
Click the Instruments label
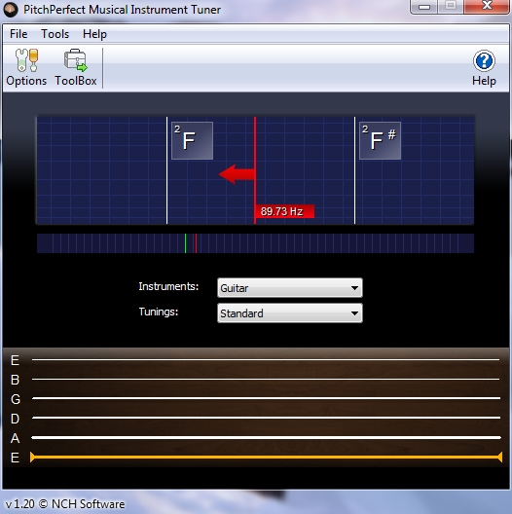click(168, 286)
